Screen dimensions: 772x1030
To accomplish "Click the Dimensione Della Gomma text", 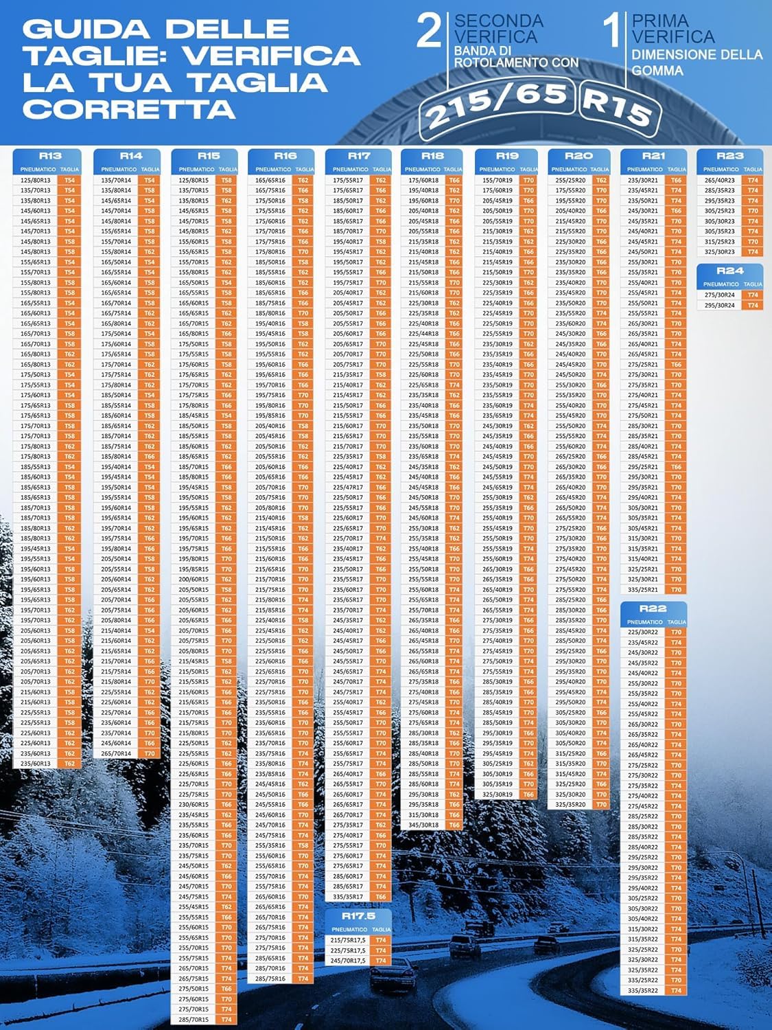I will (x=697, y=62).
